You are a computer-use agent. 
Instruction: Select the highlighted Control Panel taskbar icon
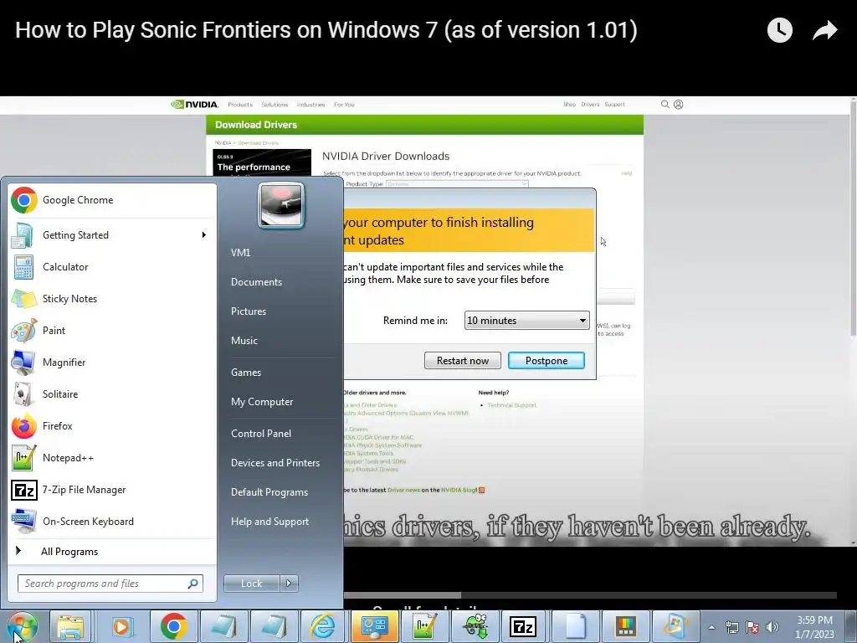(374, 626)
